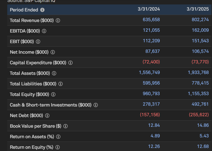Click the Period Ended header label
This screenshot has width=212, height=151.
pyautogui.click(x=24, y=10)
